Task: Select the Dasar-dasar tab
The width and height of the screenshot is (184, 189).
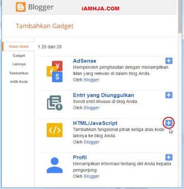Action: (x=18, y=46)
